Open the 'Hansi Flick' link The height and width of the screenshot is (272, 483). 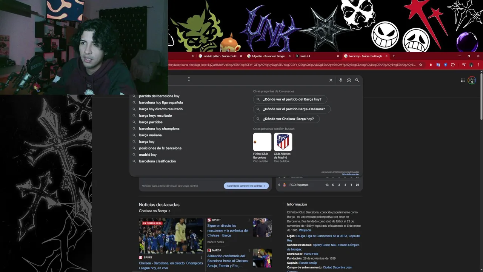[x=311, y=254]
